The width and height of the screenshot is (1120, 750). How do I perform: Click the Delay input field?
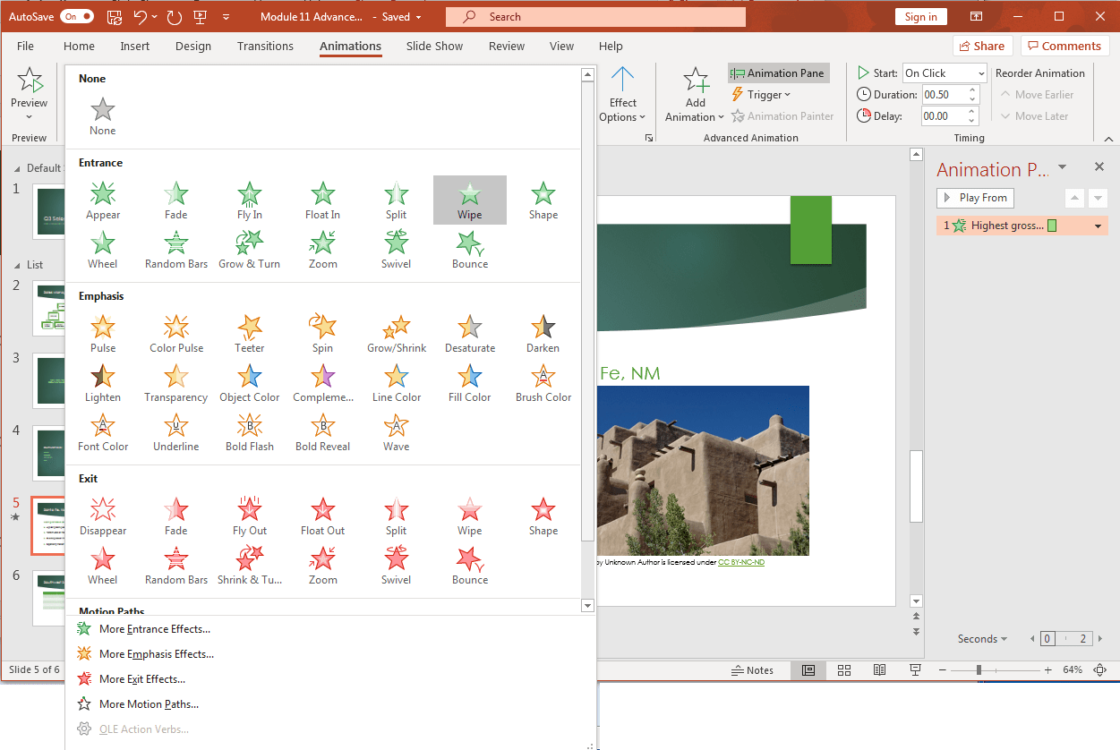[x=944, y=116]
